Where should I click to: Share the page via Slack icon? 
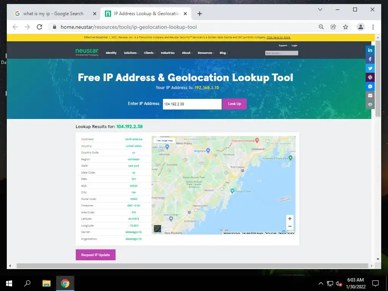pos(370,77)
